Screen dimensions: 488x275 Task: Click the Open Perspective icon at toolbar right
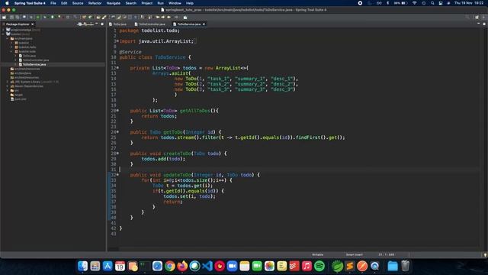pyautogui.click(x=477, y=17)
